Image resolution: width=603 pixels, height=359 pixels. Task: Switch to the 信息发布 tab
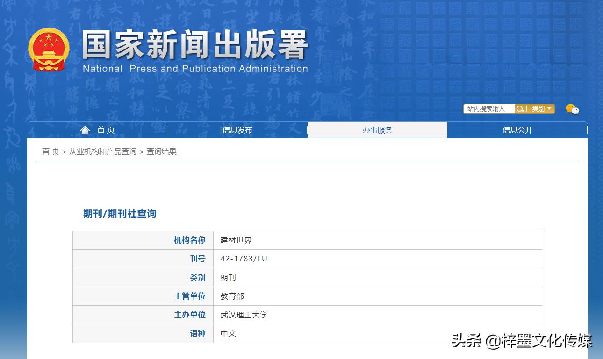tap(238, 130)
